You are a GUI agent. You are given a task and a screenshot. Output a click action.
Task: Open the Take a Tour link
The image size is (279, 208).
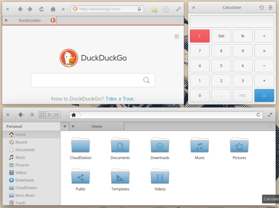(120, 99)
